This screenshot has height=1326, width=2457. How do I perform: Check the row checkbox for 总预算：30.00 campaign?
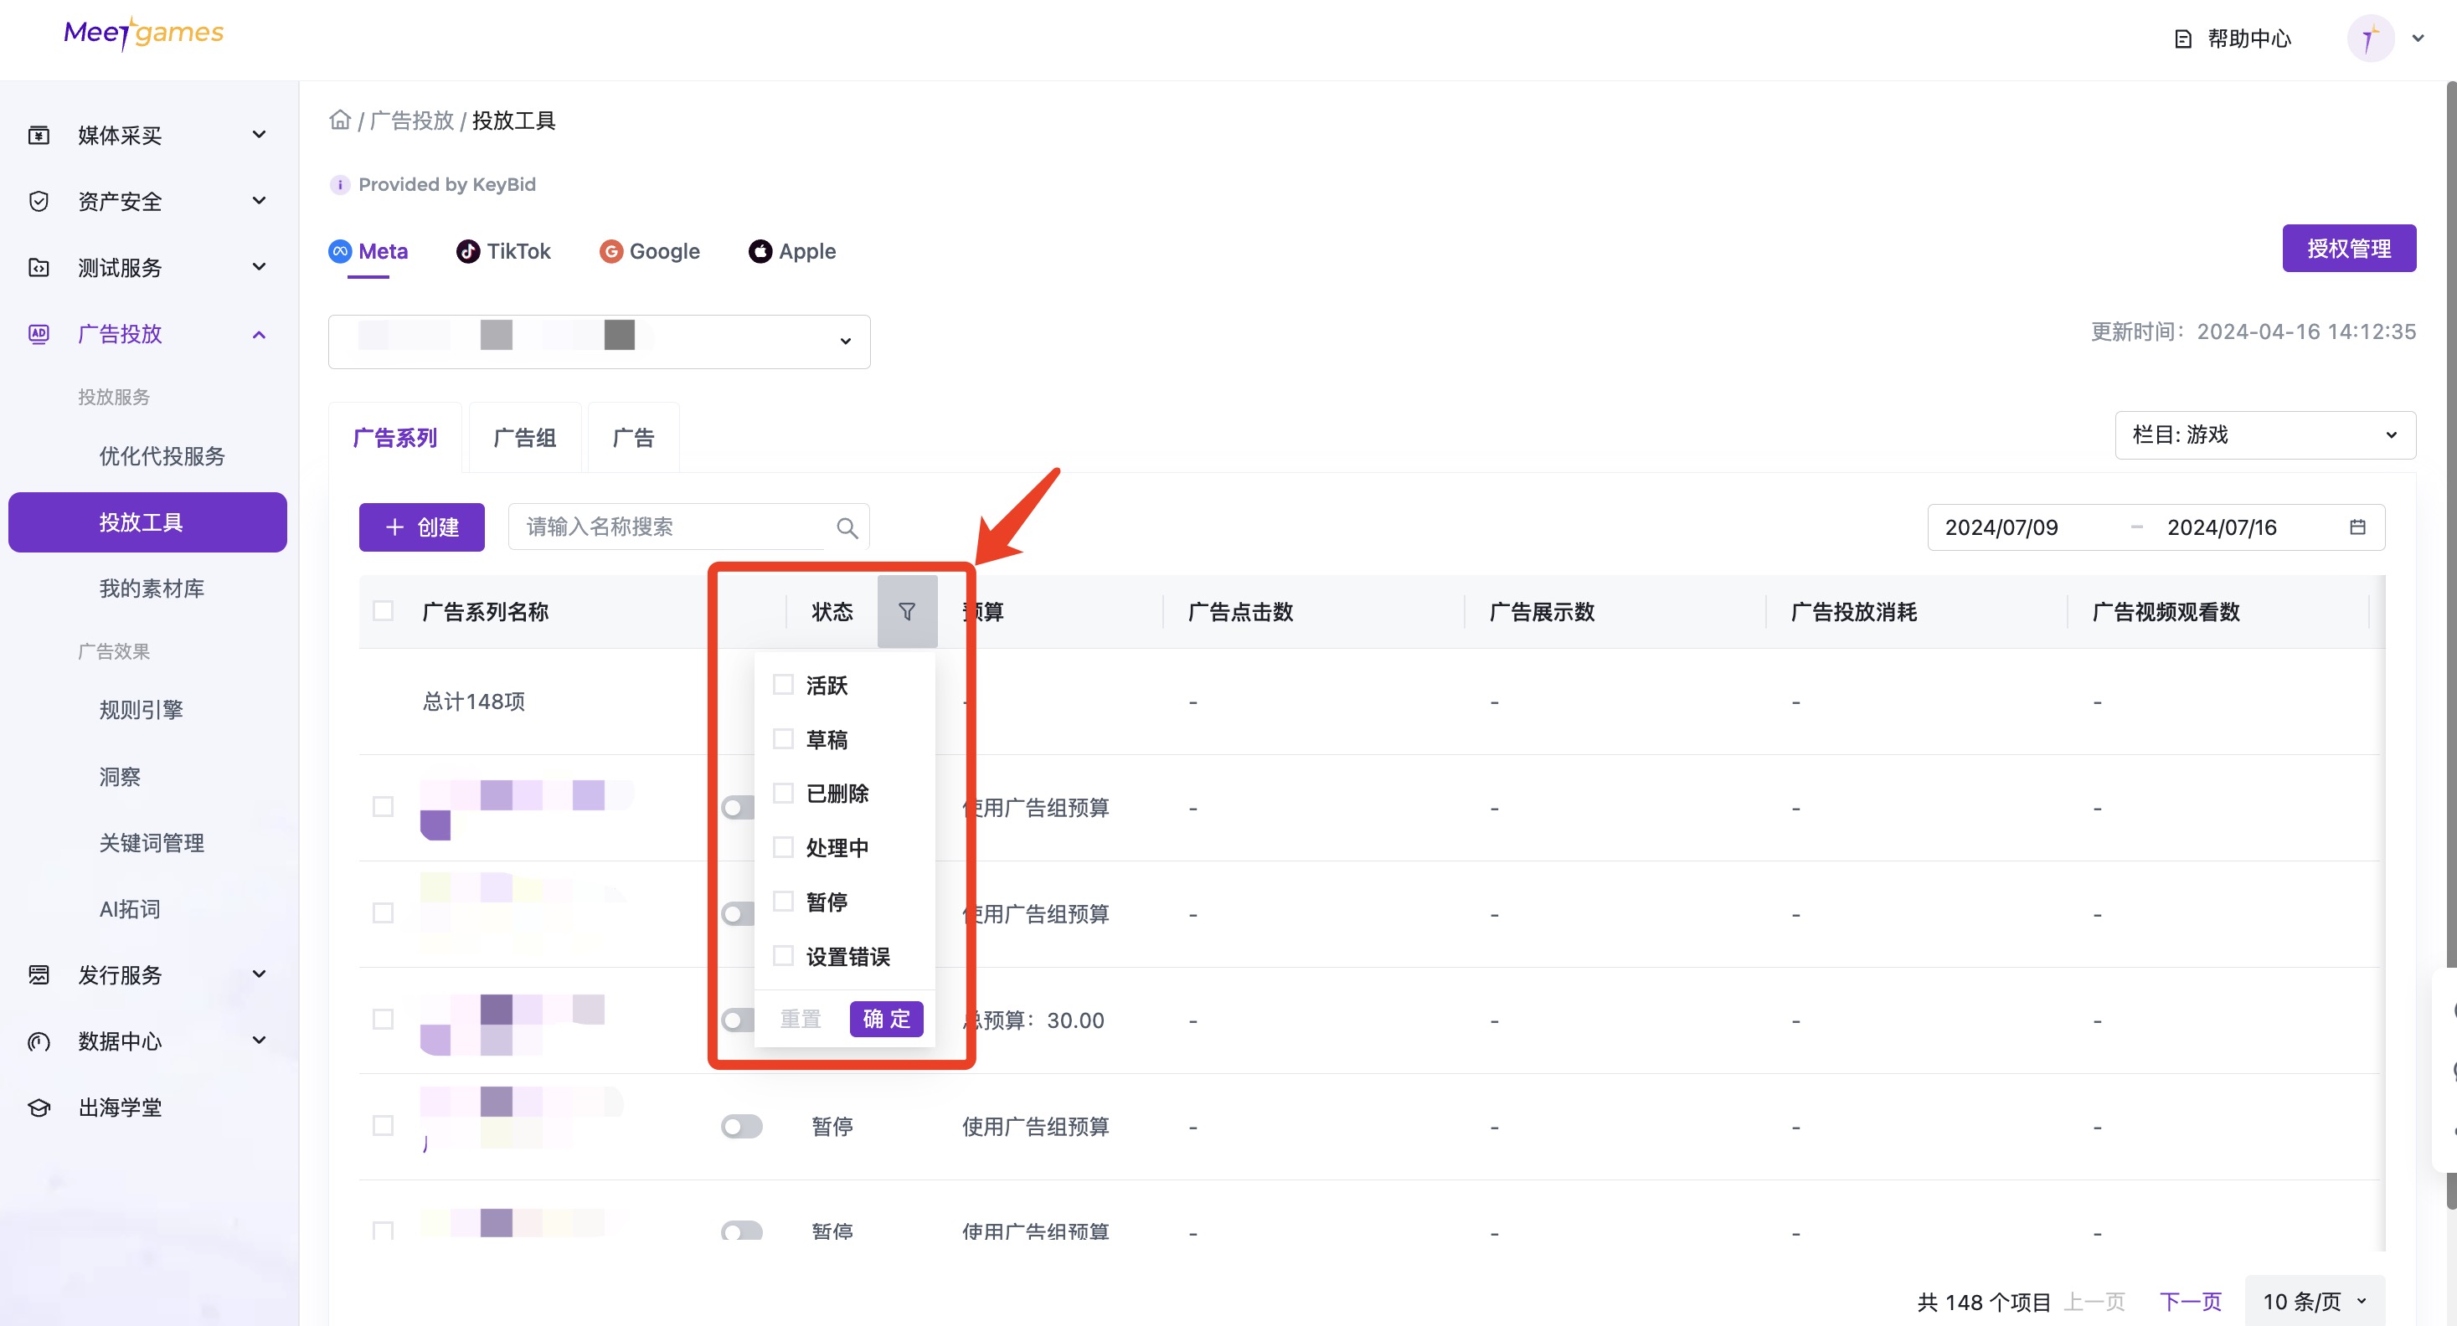click(x=384, y=1020)
